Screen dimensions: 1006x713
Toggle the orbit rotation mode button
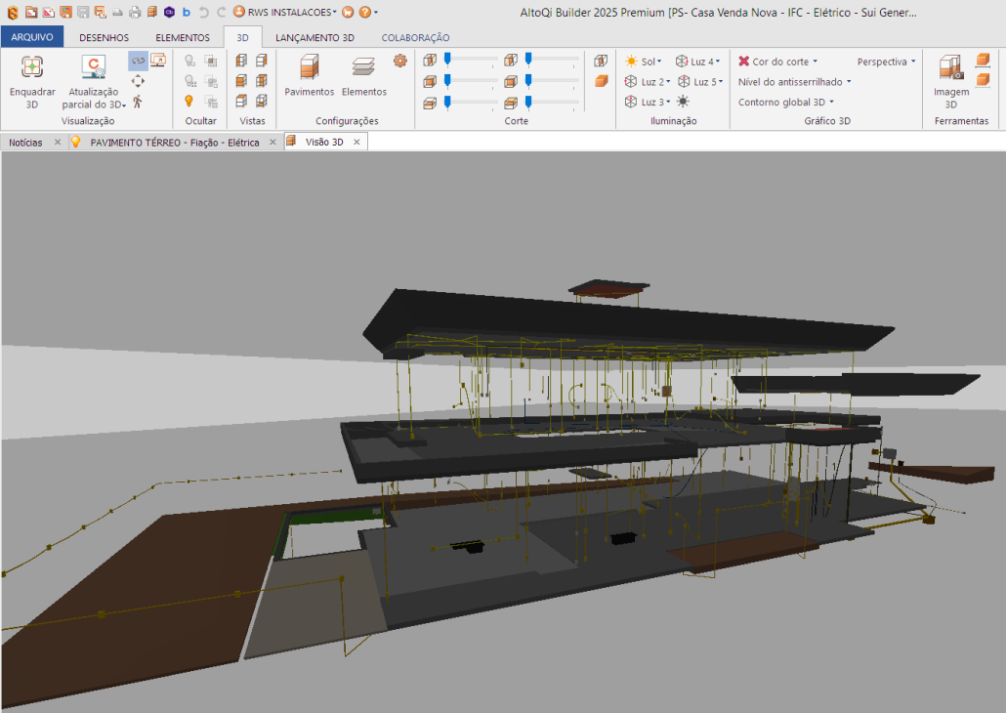coord(138,61)
